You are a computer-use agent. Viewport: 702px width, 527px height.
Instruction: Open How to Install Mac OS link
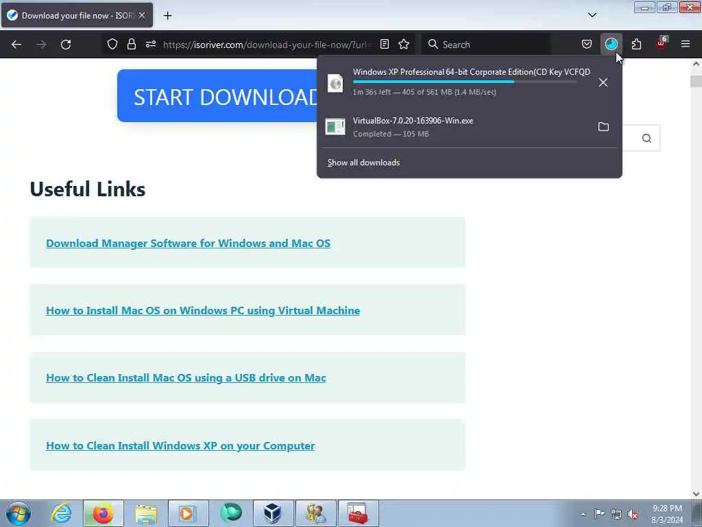coord(203,310)
